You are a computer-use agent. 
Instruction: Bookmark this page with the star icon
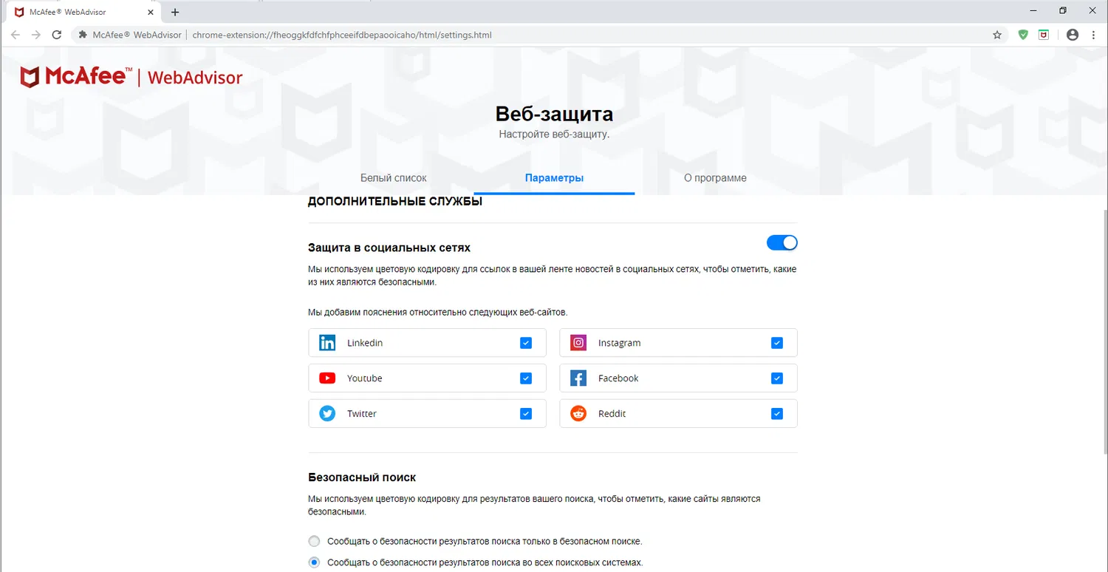point(997,35)
